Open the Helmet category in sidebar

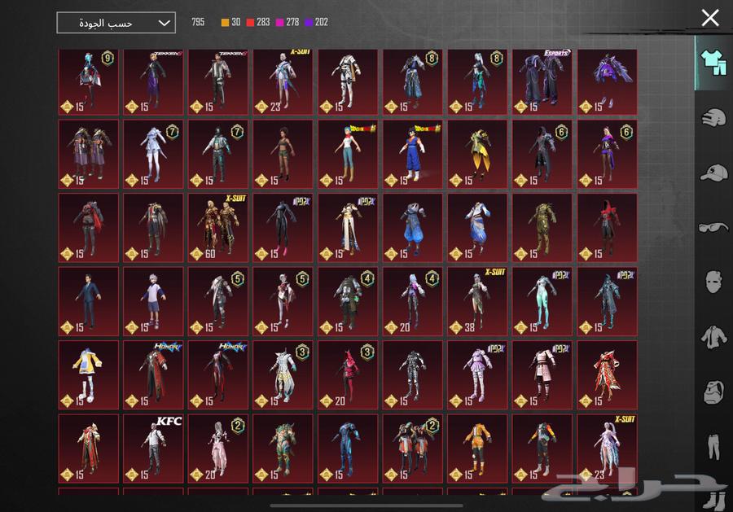[713, 117]
